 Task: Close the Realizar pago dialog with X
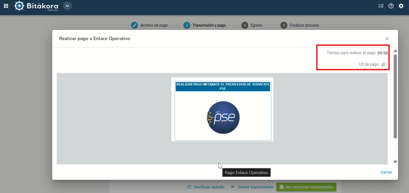387,39
